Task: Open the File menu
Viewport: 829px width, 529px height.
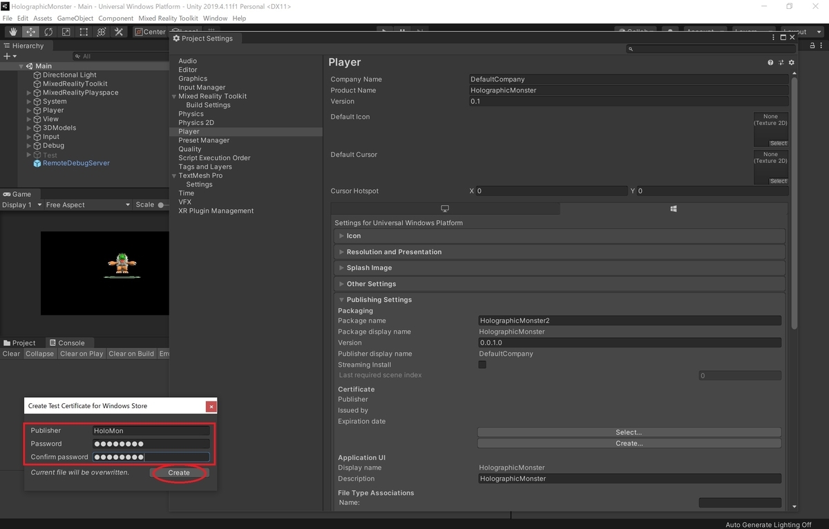Action: coord(7,18)
